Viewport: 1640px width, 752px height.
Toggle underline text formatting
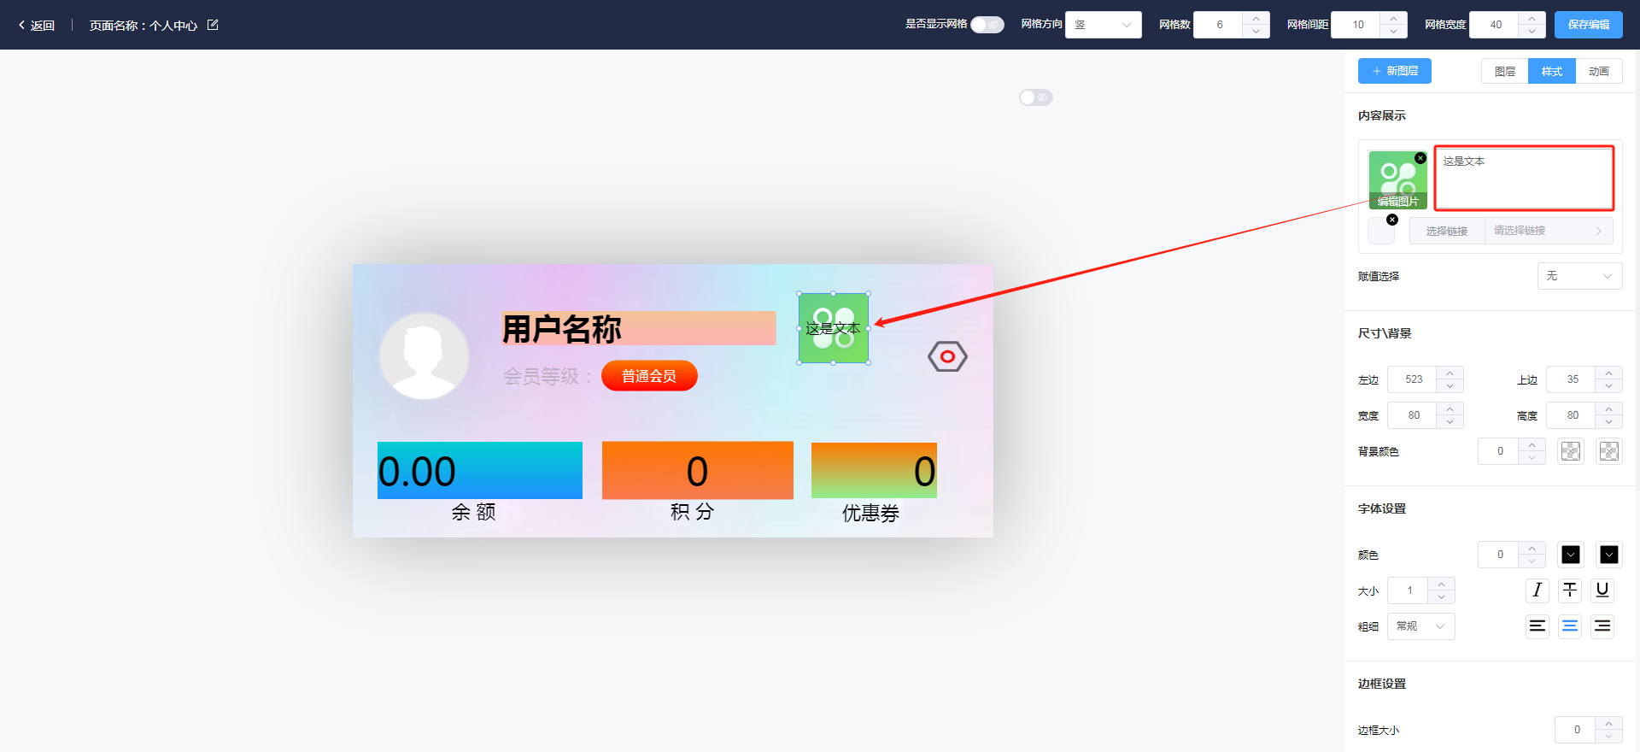(1602, 590)
